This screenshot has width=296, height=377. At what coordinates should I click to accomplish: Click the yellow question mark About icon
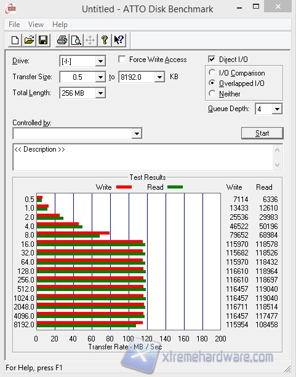coord(105,40)
